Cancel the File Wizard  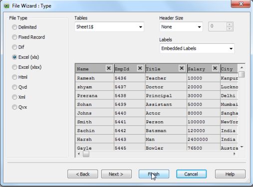click(191, 174)
